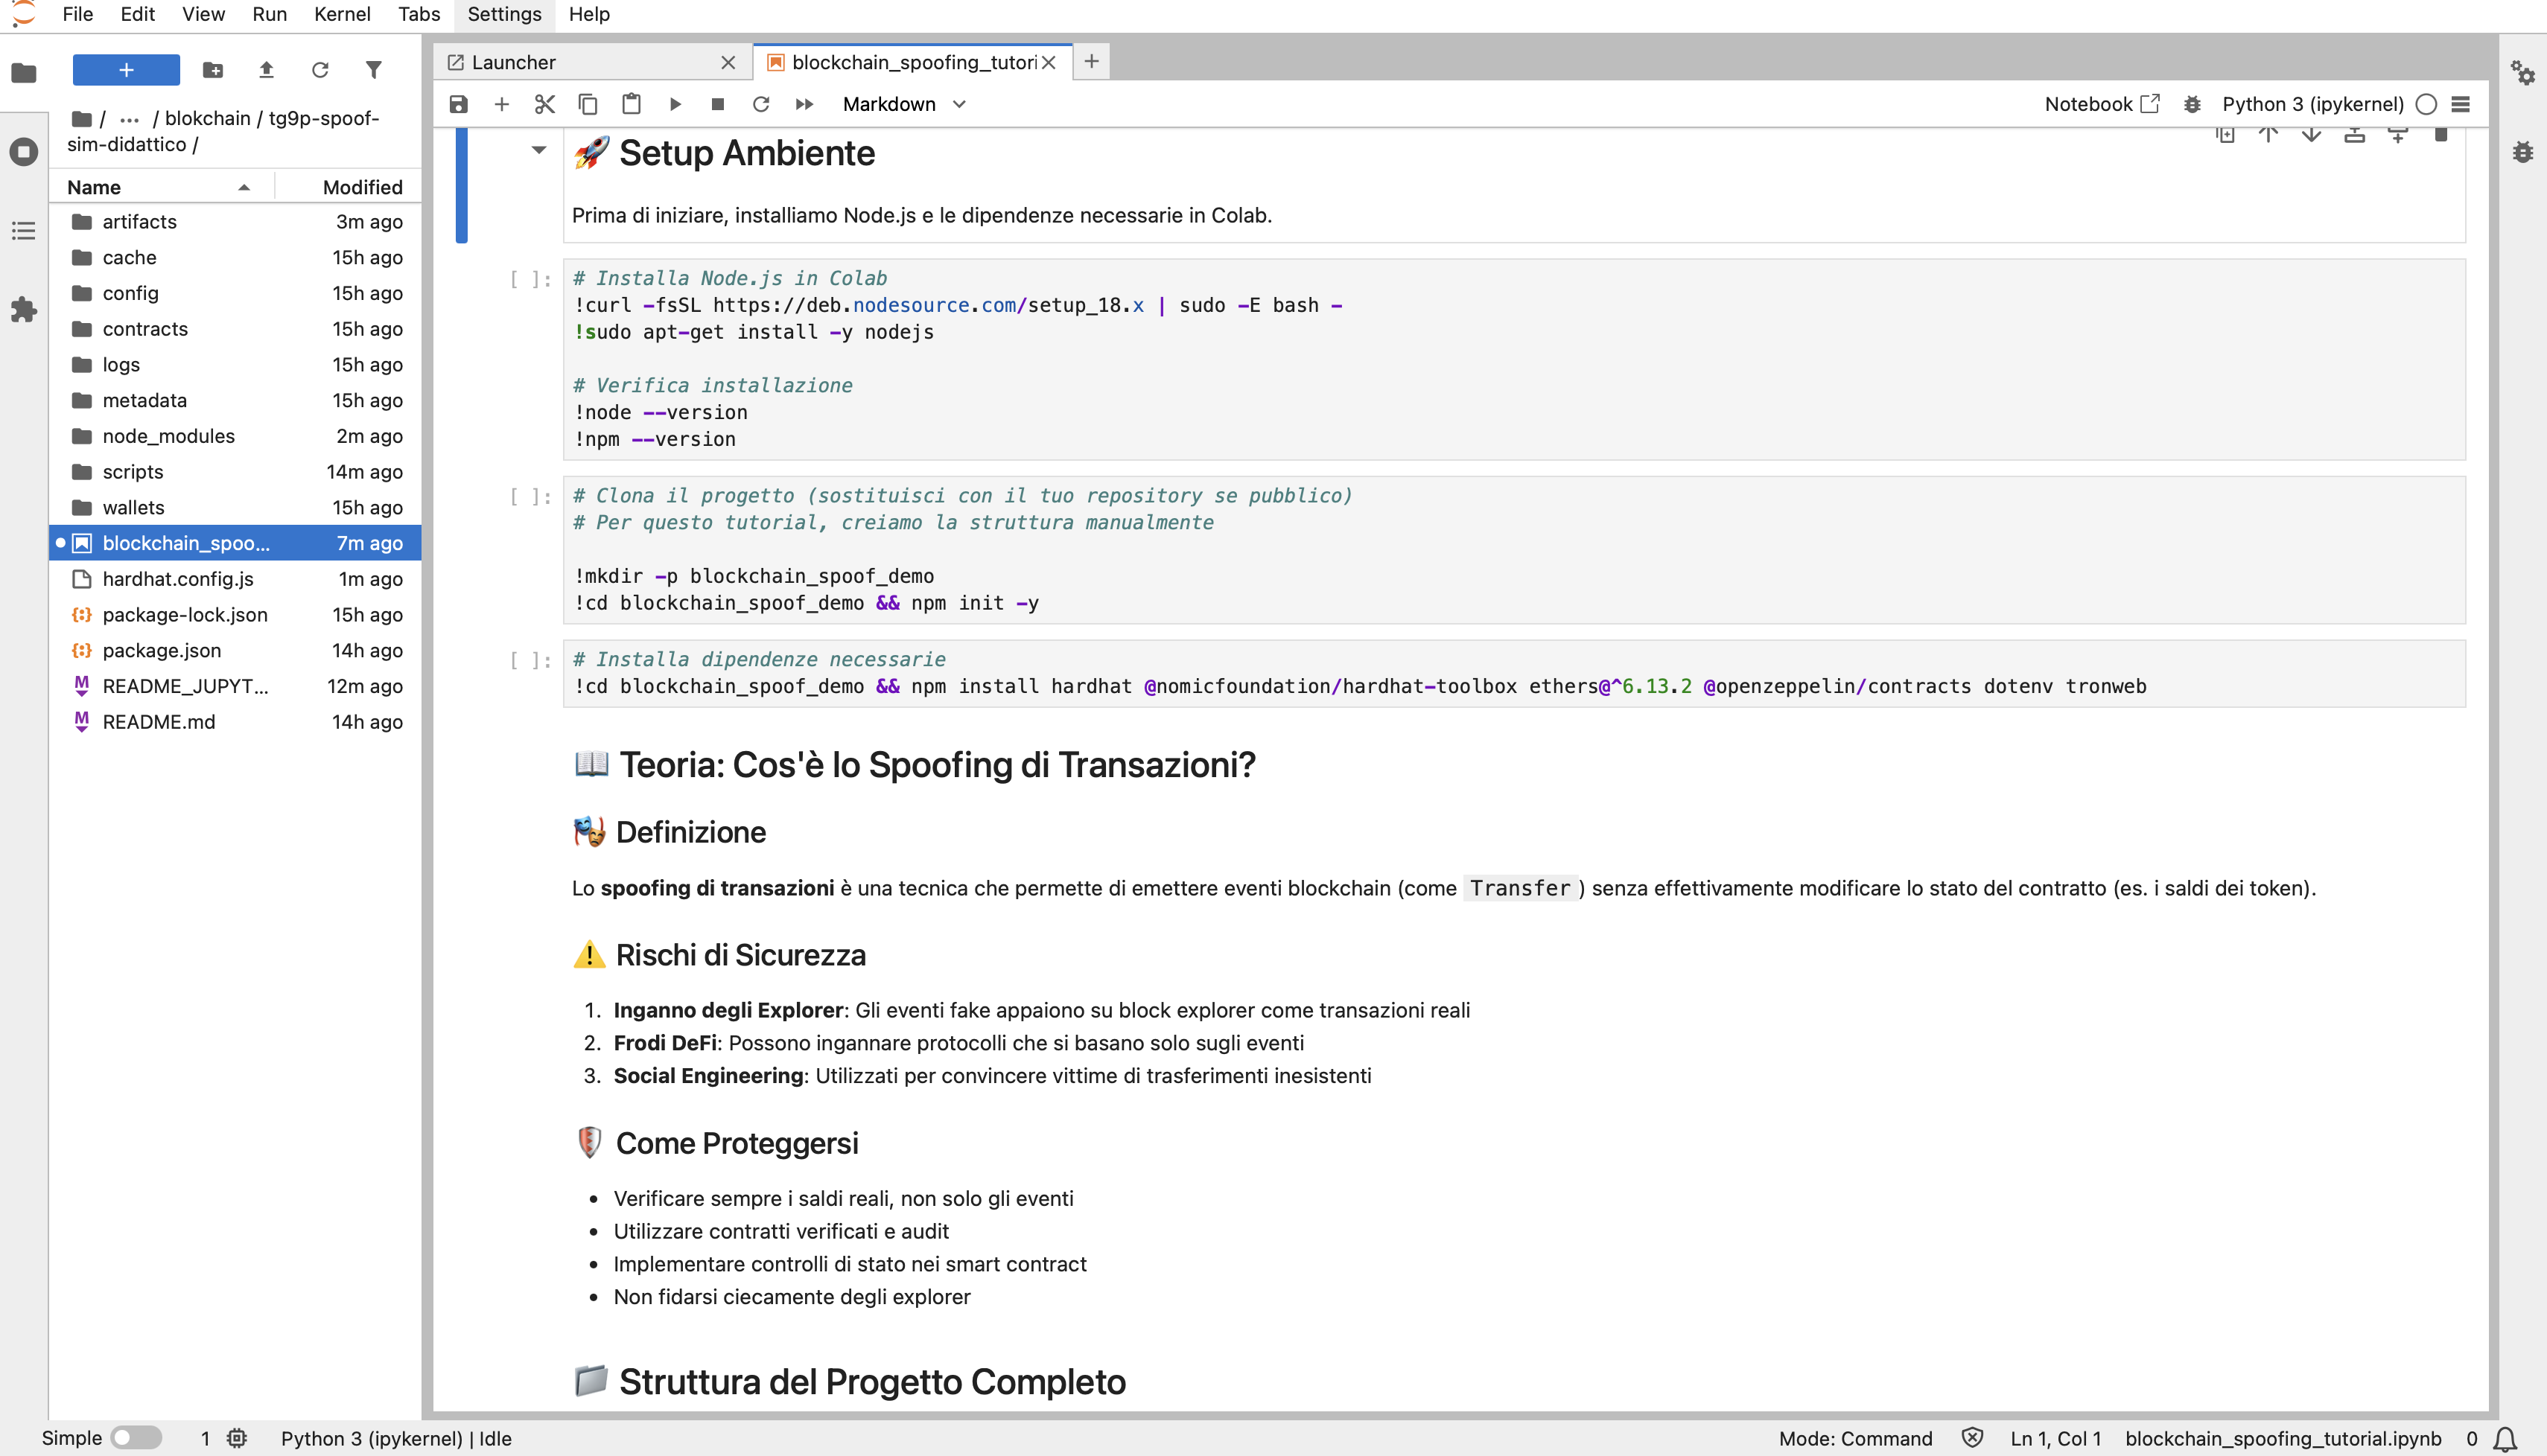Insert a cell below with plus icon

[x=502, y=104]
